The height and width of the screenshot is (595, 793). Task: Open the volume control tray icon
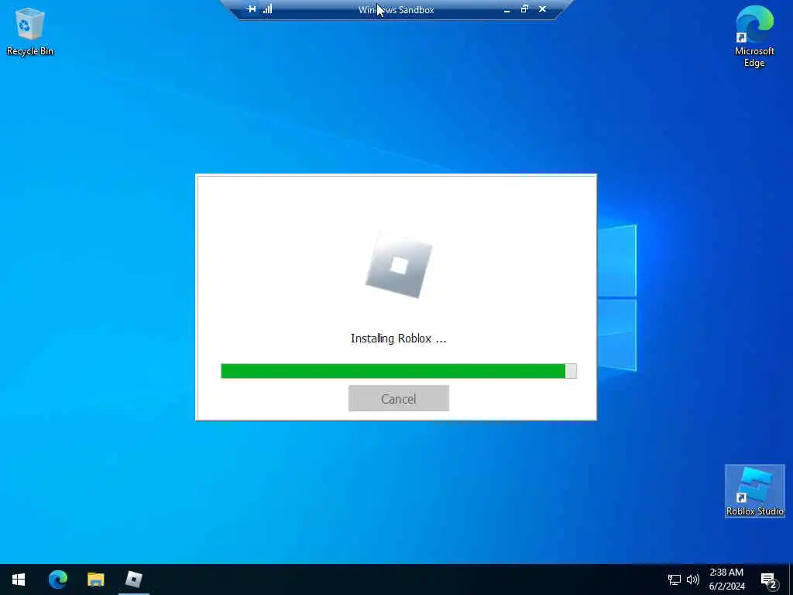[x=693, y=580]
